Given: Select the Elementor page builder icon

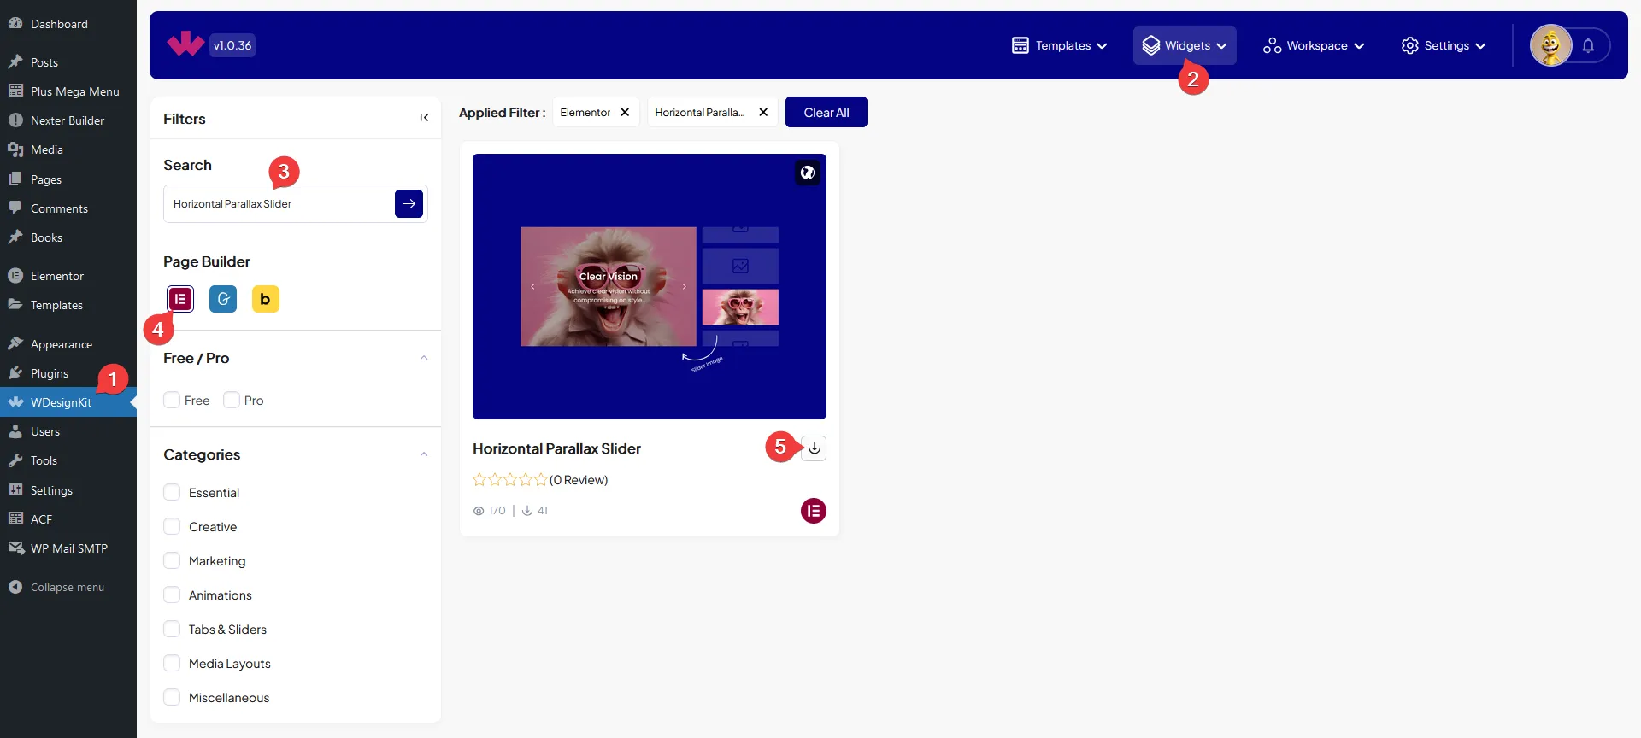Looking at the screenshot, I should 180,299.
